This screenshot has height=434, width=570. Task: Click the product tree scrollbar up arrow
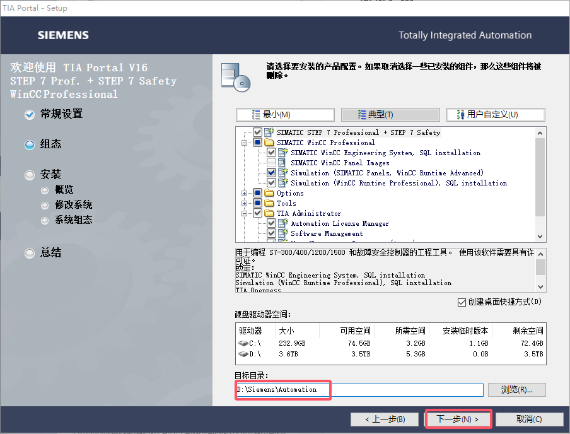540,132
